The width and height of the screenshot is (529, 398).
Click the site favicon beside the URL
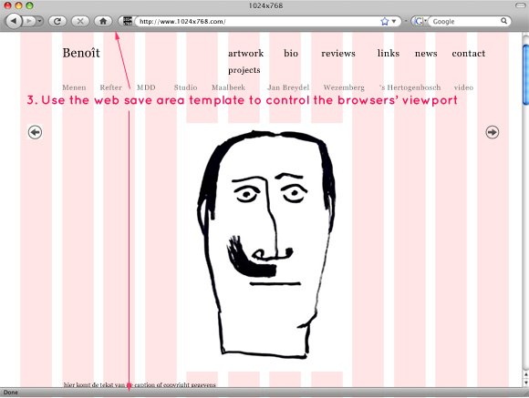click(x=127, y=21)
